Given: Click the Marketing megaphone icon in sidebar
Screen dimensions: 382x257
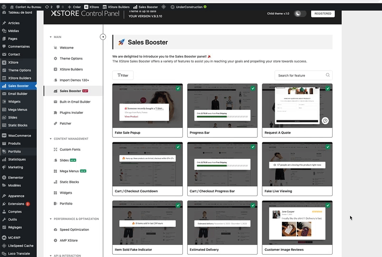Looking at the screenshot, I should (x=4, y=167).
